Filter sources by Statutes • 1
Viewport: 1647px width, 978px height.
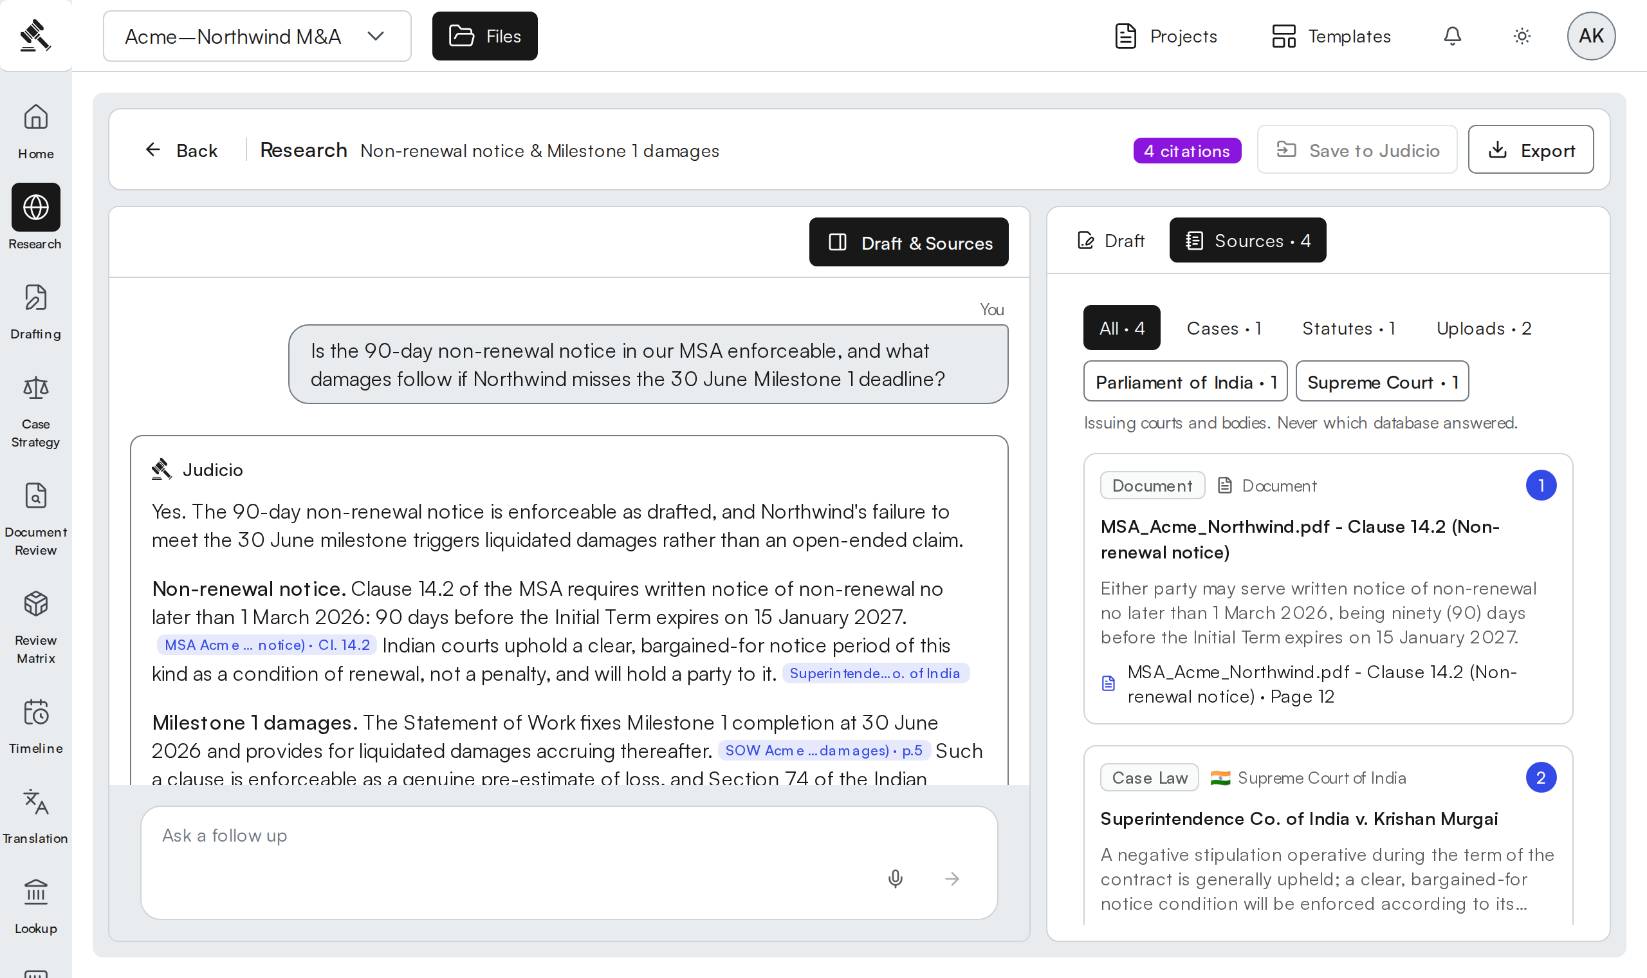tap(1348, 328)
